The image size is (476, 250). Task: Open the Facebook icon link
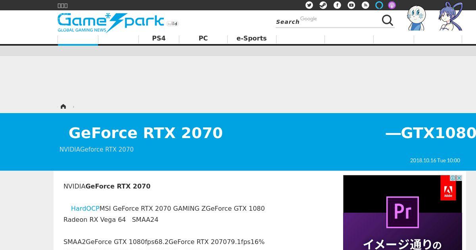[x=337, y=5]
